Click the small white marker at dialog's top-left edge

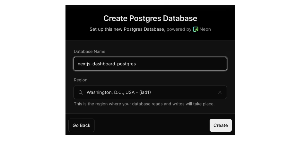65,8
